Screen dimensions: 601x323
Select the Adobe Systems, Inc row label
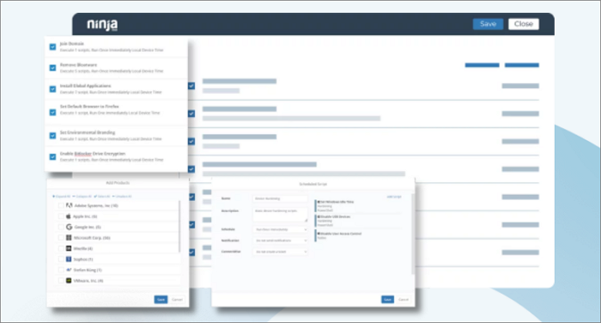pos(96,205)
